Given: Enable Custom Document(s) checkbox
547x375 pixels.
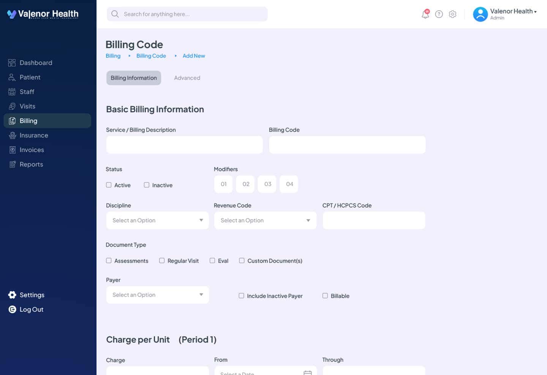Looking at the screenshot, I should pos(242,260).
